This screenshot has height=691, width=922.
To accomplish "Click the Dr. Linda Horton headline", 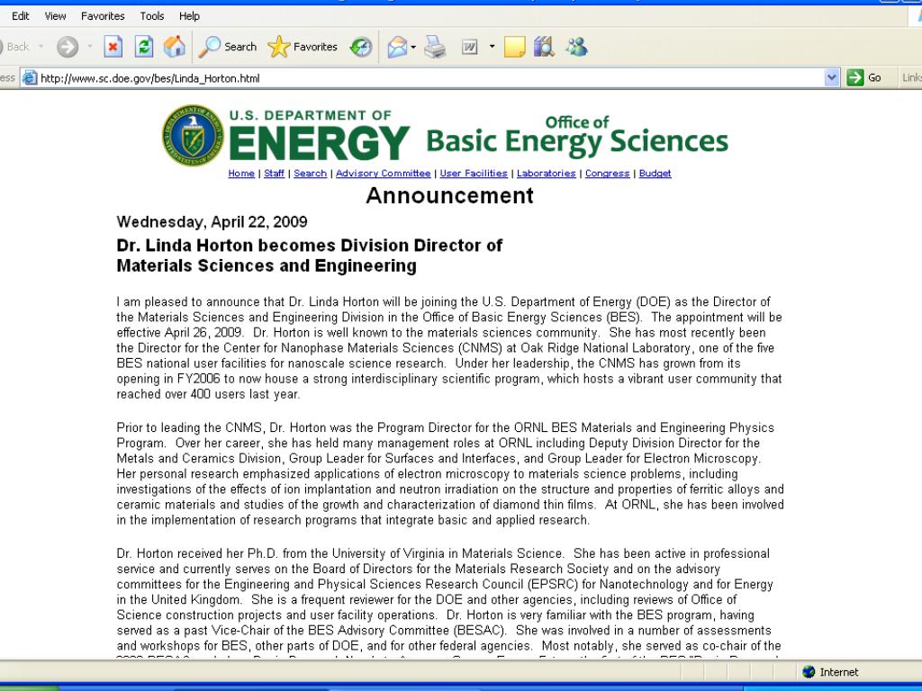I will coord(310,256).
